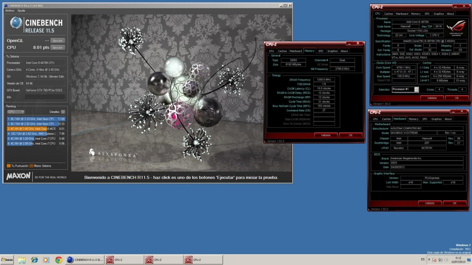Open SPD tab in Mainboard CPU-Z window
Image resolution: width=472 pixels, height=265 pixels.
[425, 119]
